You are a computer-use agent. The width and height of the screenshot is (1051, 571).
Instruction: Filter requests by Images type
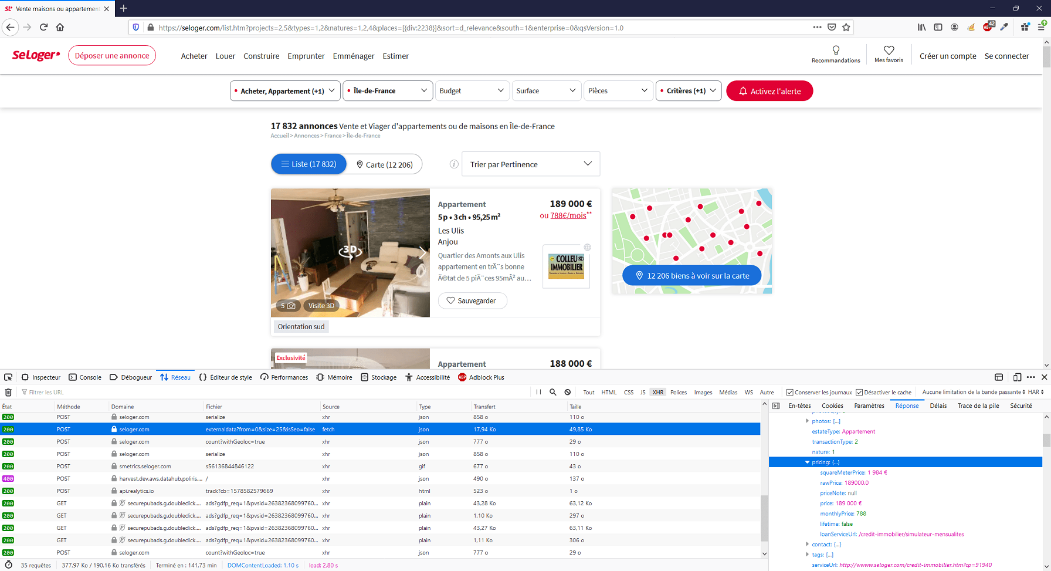tap(703, 392)
